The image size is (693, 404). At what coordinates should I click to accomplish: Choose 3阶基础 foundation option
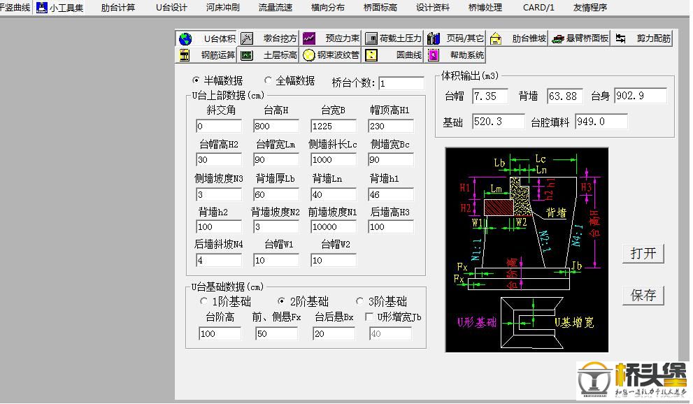click(x=359, y=301)
